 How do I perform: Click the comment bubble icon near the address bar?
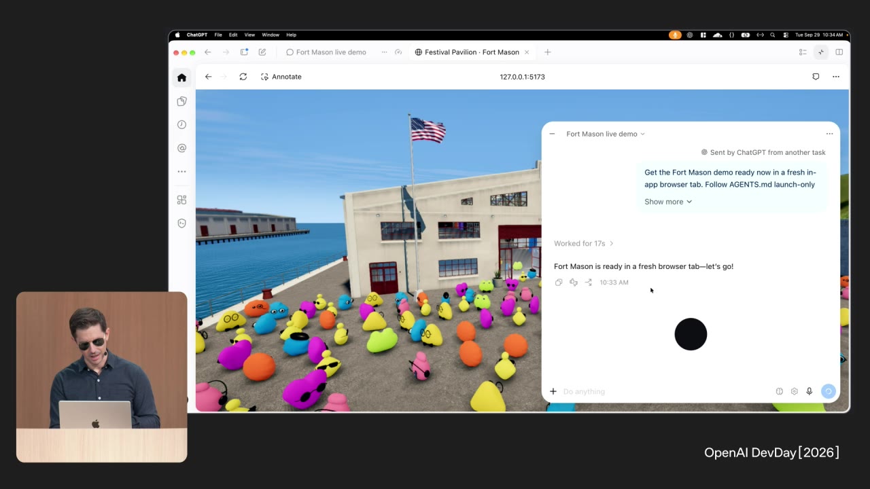(816, 77)
